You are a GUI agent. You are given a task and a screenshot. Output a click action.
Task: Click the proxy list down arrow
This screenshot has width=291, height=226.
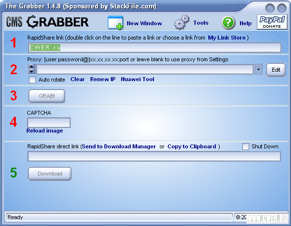32,71
